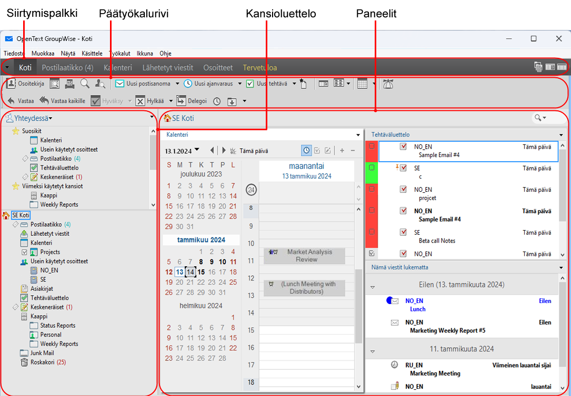
Task: Switch to the Tervetuloa tab
Action: 260,68
